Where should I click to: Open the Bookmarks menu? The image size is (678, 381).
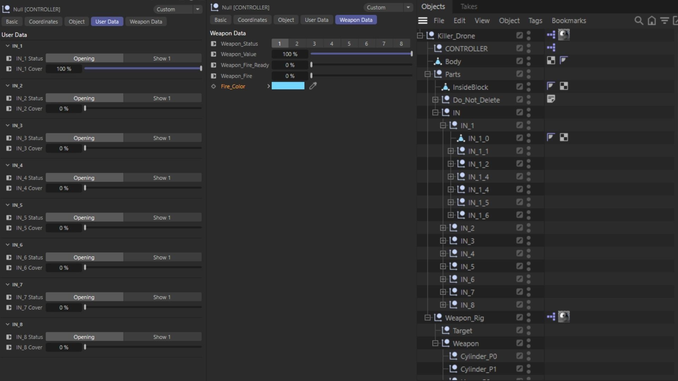569,21
